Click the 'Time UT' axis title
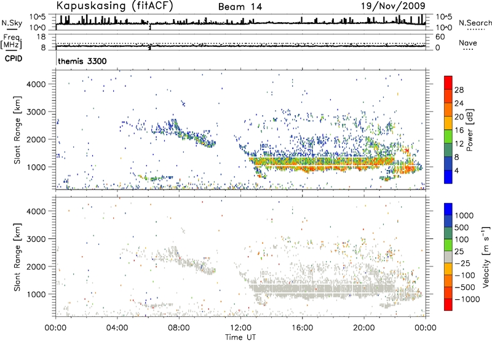The image size is (492, 341). pyautogui.click(x=240, y=337)
